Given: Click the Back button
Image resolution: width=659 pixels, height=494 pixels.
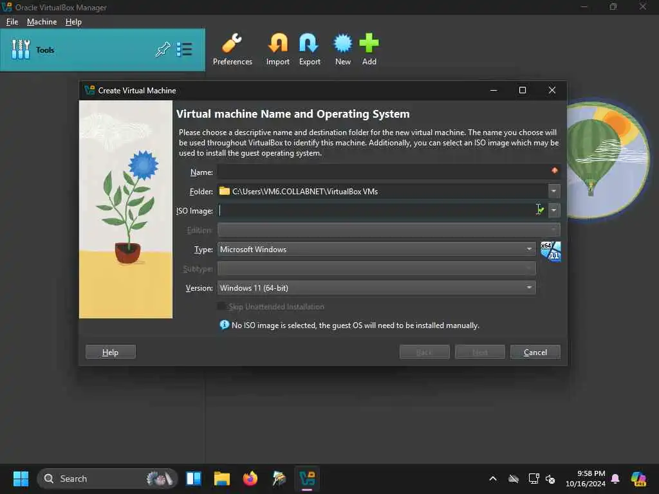Looking at the screenshot, I should click(x=424, y=352).
